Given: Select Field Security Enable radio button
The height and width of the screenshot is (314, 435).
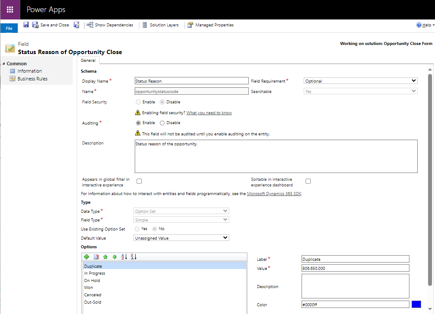Looking at the screenshot, I should (138, 102).
